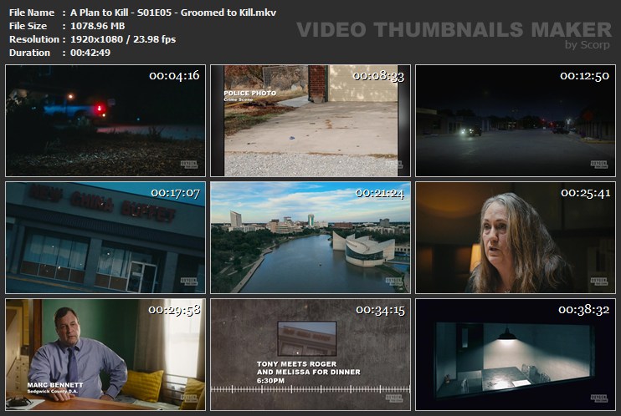The height and width of the screenshot is (416, 621).
Task: Click the small building picture inside the 00:34:15 thumbnail
Action: click(307, 338)
